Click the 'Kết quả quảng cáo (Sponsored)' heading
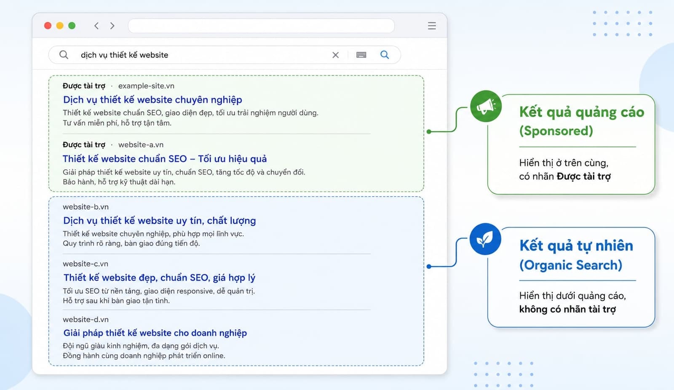Screen dimensions: 674x390 (x=581, y=121)
